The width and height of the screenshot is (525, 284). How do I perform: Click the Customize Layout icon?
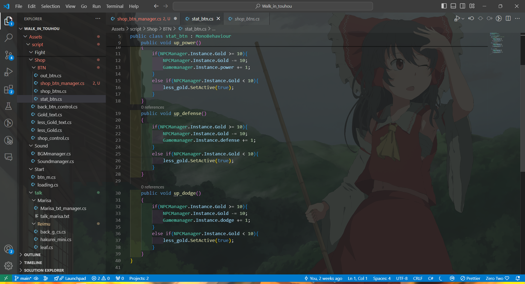[472, 6]
